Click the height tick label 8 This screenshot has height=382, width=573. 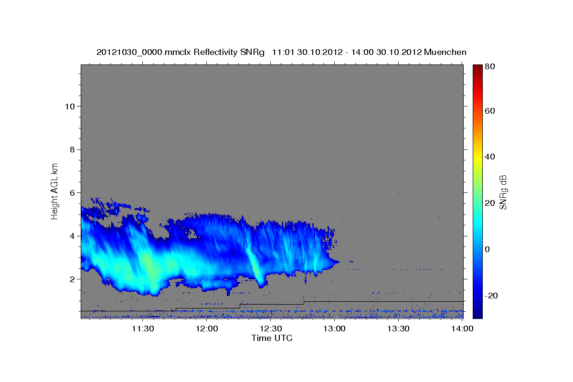pyautogui.click(x=72, y=149)
